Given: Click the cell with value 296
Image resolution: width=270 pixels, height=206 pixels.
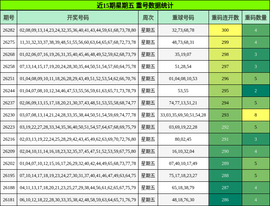Looking at the screenshot, I should click(225, 79).
